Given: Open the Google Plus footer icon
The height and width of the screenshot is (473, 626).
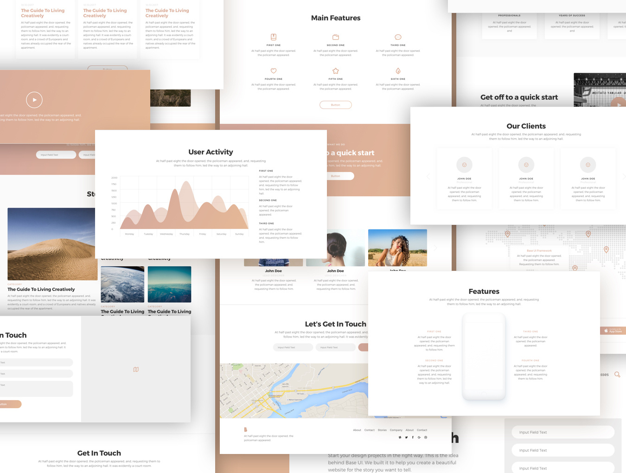Looking at the screenshot, I should [x=419, y=437].
